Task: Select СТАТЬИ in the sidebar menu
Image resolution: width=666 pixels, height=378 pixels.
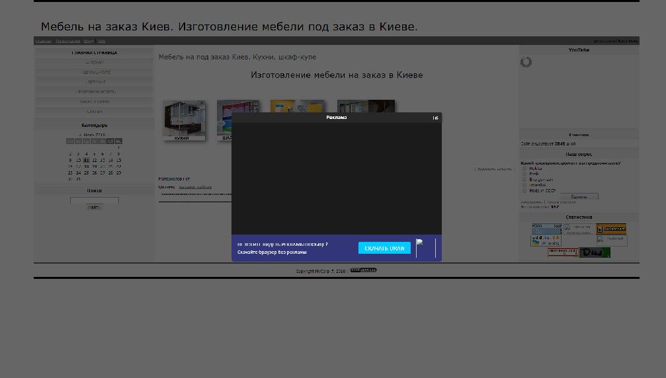Action: pos(95,112)
